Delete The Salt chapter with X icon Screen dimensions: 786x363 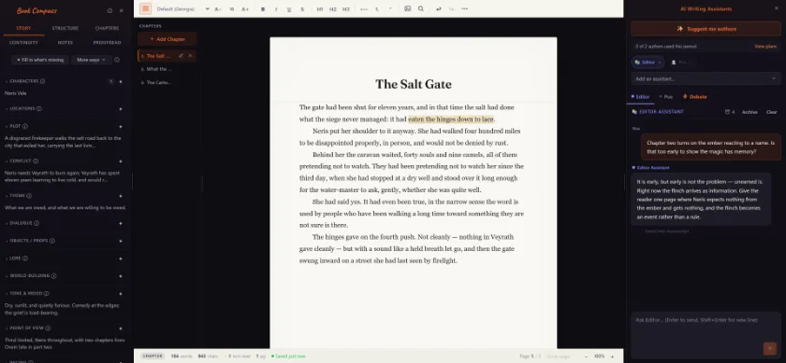pyautogui.click(x=190, y=56)
